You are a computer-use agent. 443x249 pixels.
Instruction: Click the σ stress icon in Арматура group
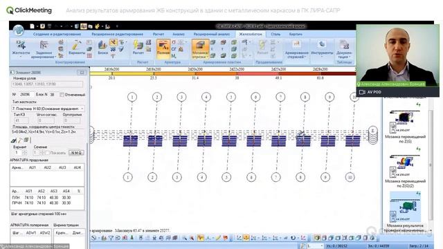(174, 42)
